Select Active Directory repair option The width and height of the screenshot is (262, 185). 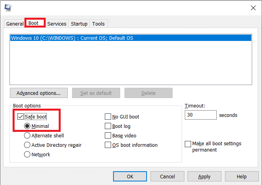28,145
